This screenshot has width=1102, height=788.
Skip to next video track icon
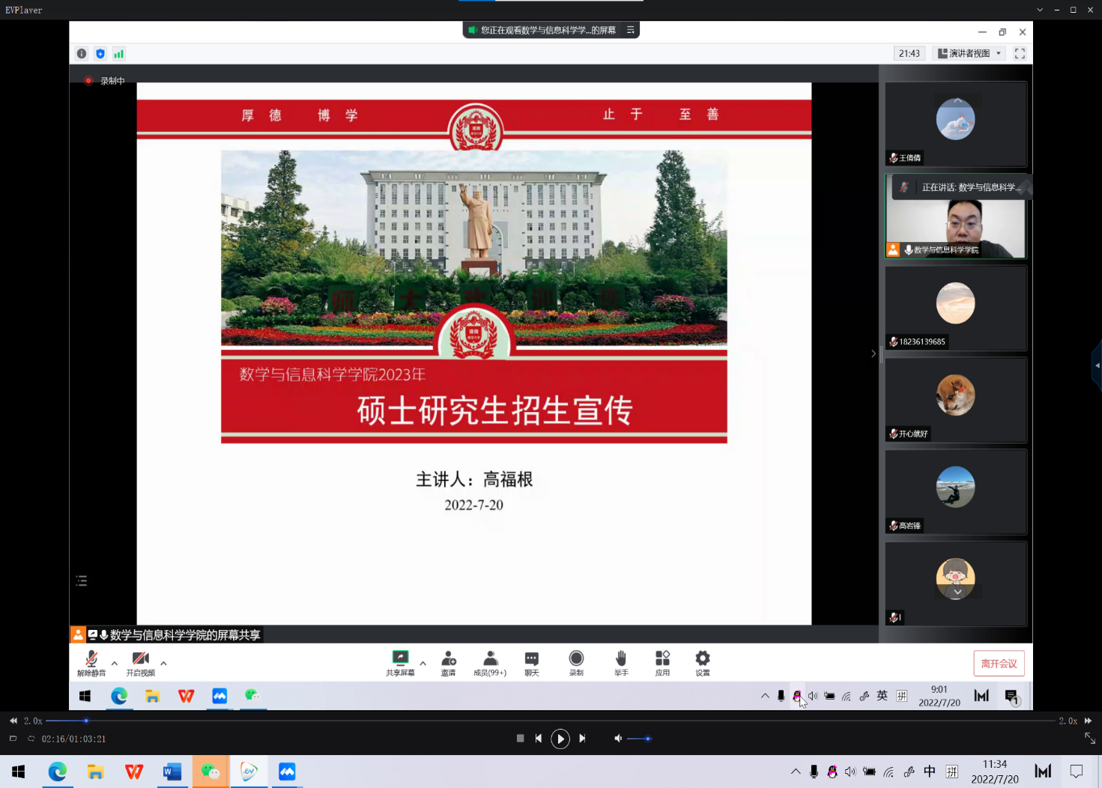coord(582,739)
